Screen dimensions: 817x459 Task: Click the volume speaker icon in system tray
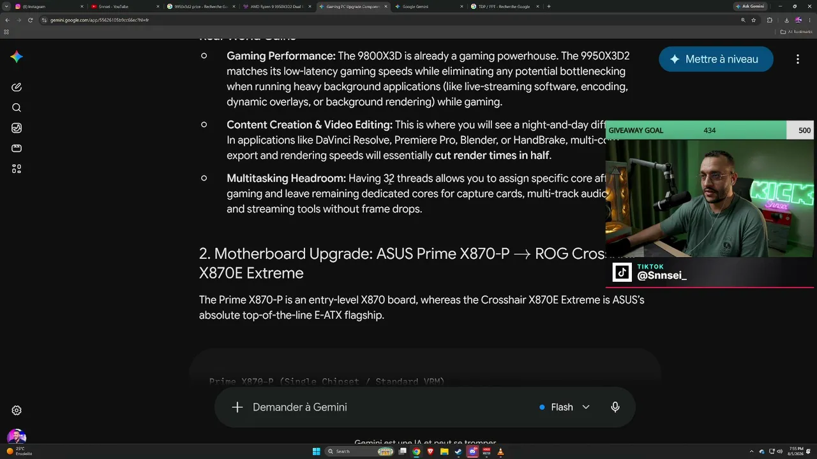(780, 452)
